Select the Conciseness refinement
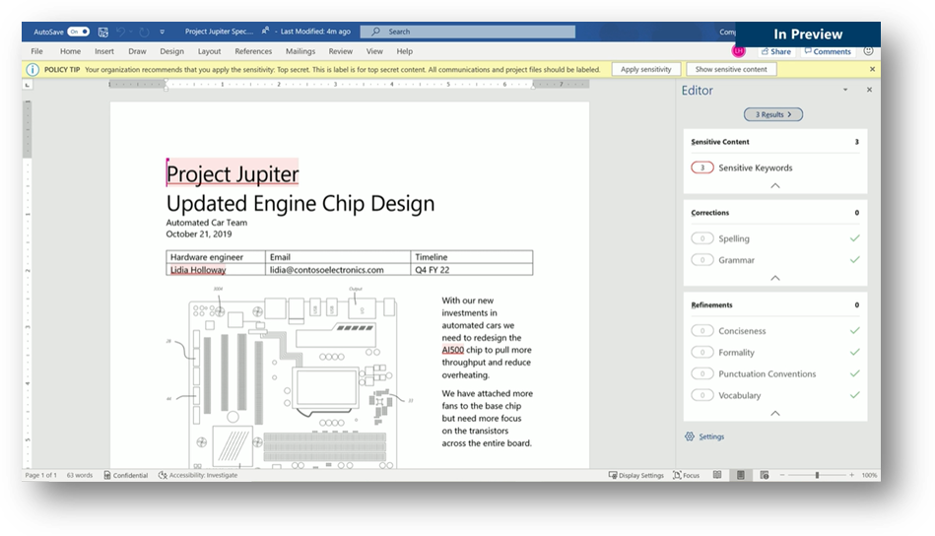Image resolution: width=935 pixels, height=536 pixels. pos(775,331)
